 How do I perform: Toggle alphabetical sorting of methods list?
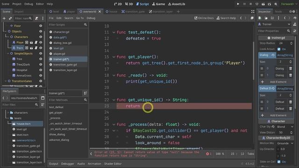pyautogui.click(x=85, y=93)
